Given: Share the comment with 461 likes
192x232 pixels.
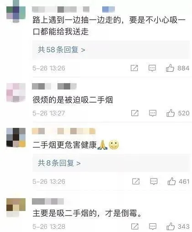Looking at the screenshot, I should click(x=136, y=181).
